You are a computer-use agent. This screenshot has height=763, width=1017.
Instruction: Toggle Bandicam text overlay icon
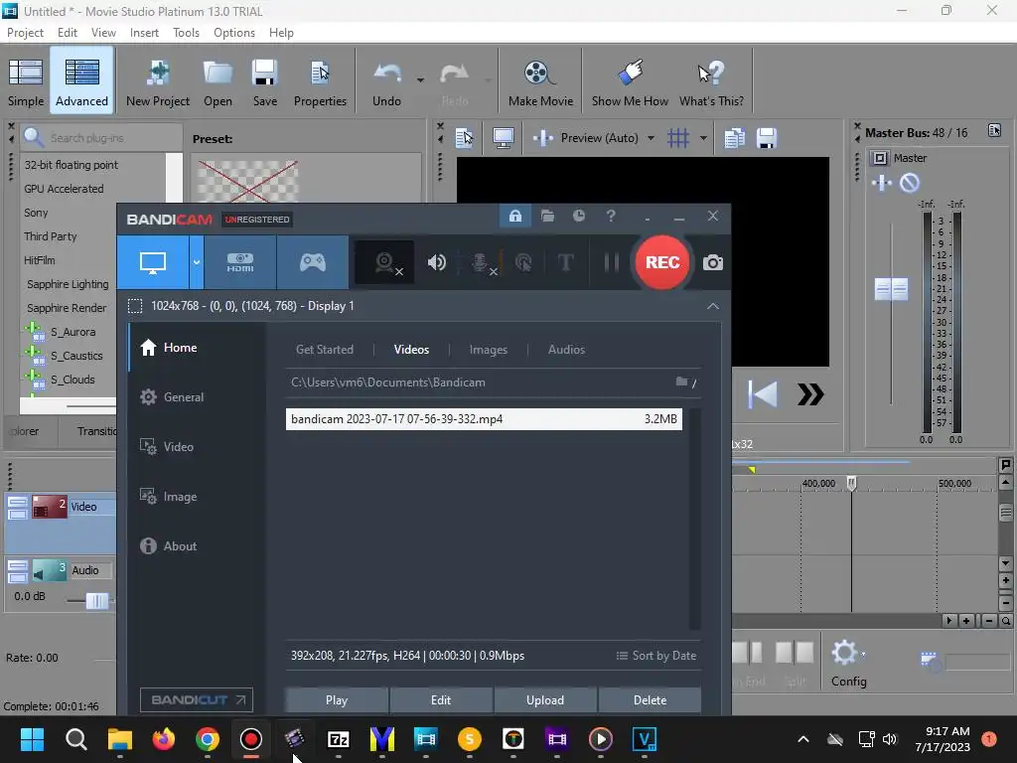coord(565,262)
